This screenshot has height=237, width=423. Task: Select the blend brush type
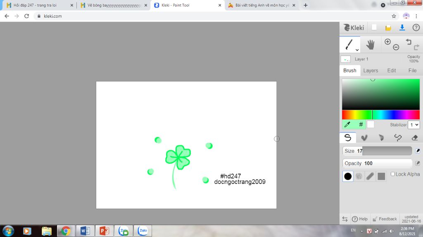(364, 138)
